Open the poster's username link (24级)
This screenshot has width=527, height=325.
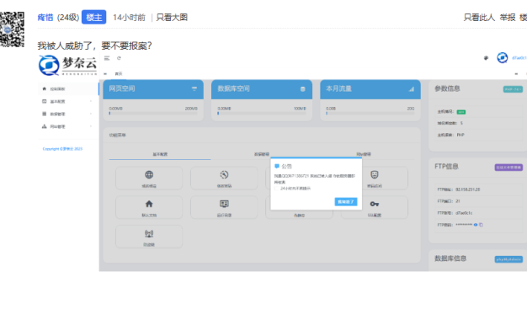pos(45,18)
